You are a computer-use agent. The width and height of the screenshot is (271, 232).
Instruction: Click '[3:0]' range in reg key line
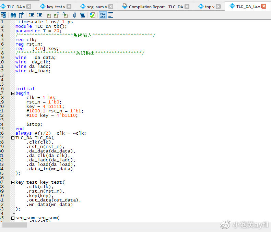coord(38,49)
